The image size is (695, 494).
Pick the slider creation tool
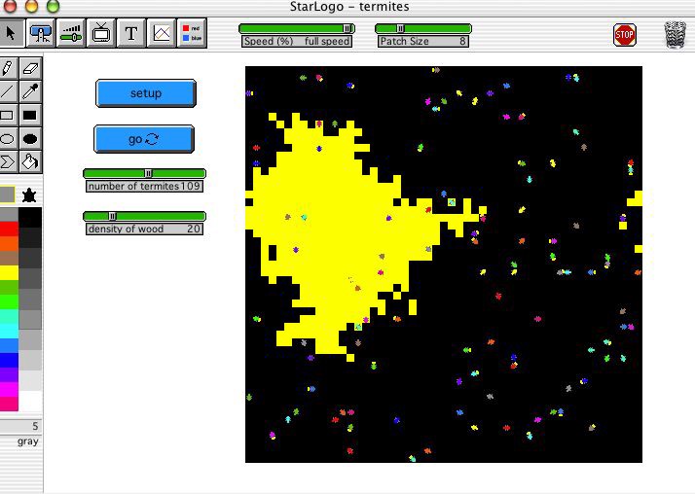[71, 34]
